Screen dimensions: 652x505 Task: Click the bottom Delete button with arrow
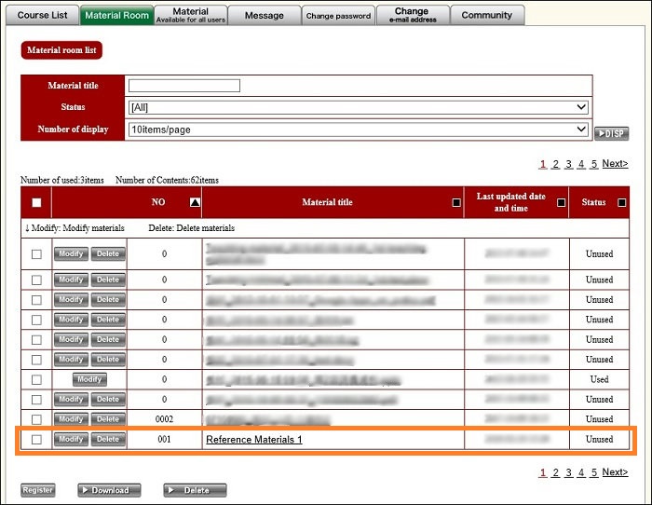click(195, 490)
